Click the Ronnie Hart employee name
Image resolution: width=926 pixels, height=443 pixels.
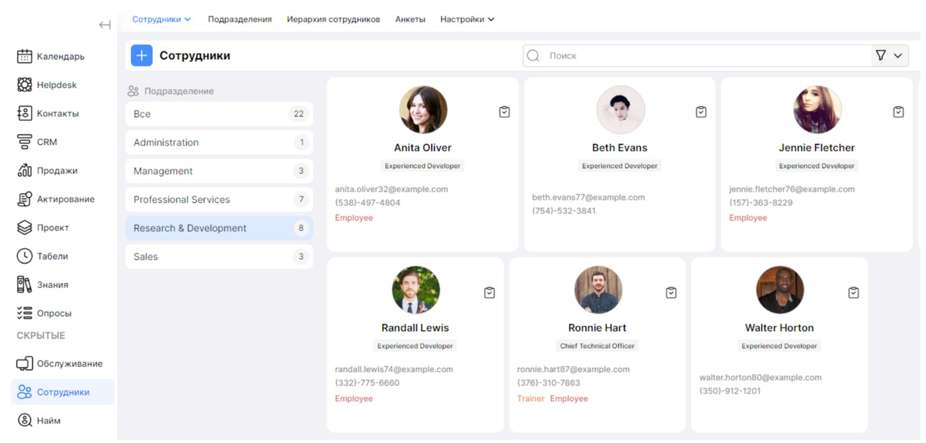pyautogui.click(x=597, y=328)
